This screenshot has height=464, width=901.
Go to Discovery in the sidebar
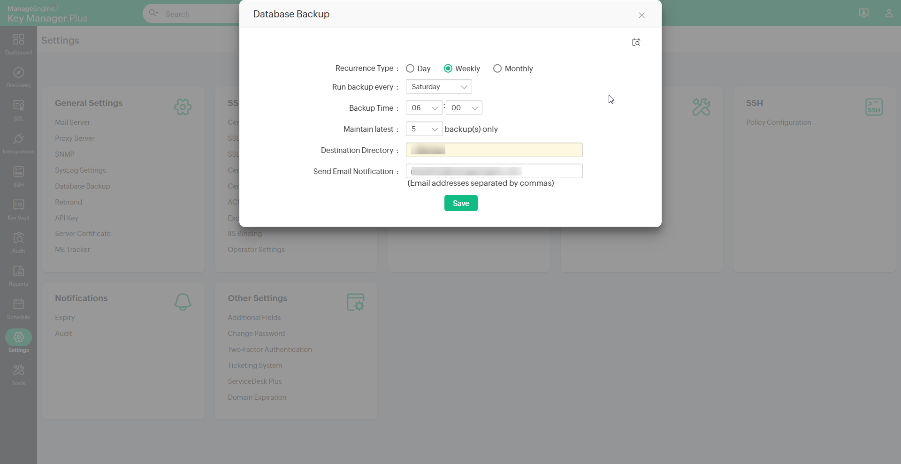[x=18, y=77]
